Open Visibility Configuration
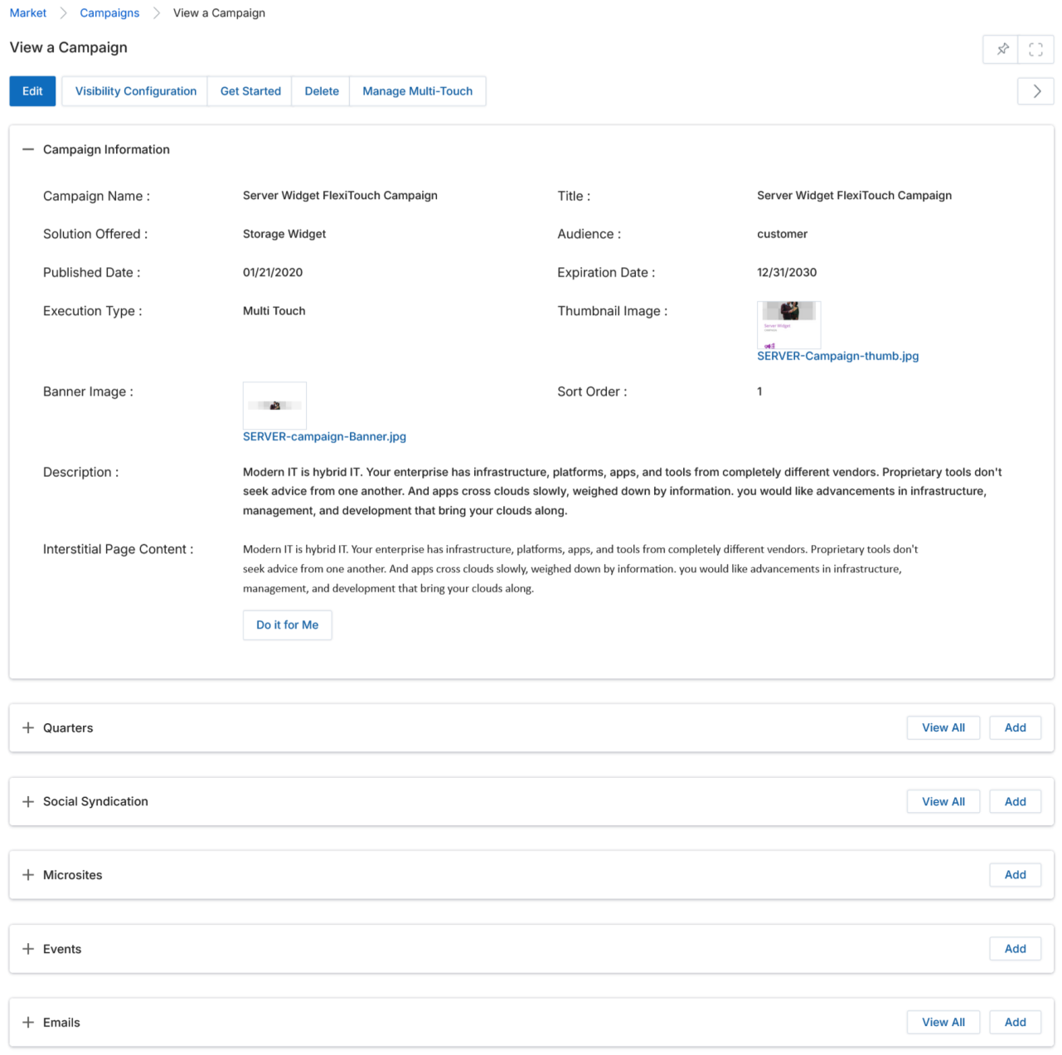This screenshot has height=1055, width=1062. point(136,91)
